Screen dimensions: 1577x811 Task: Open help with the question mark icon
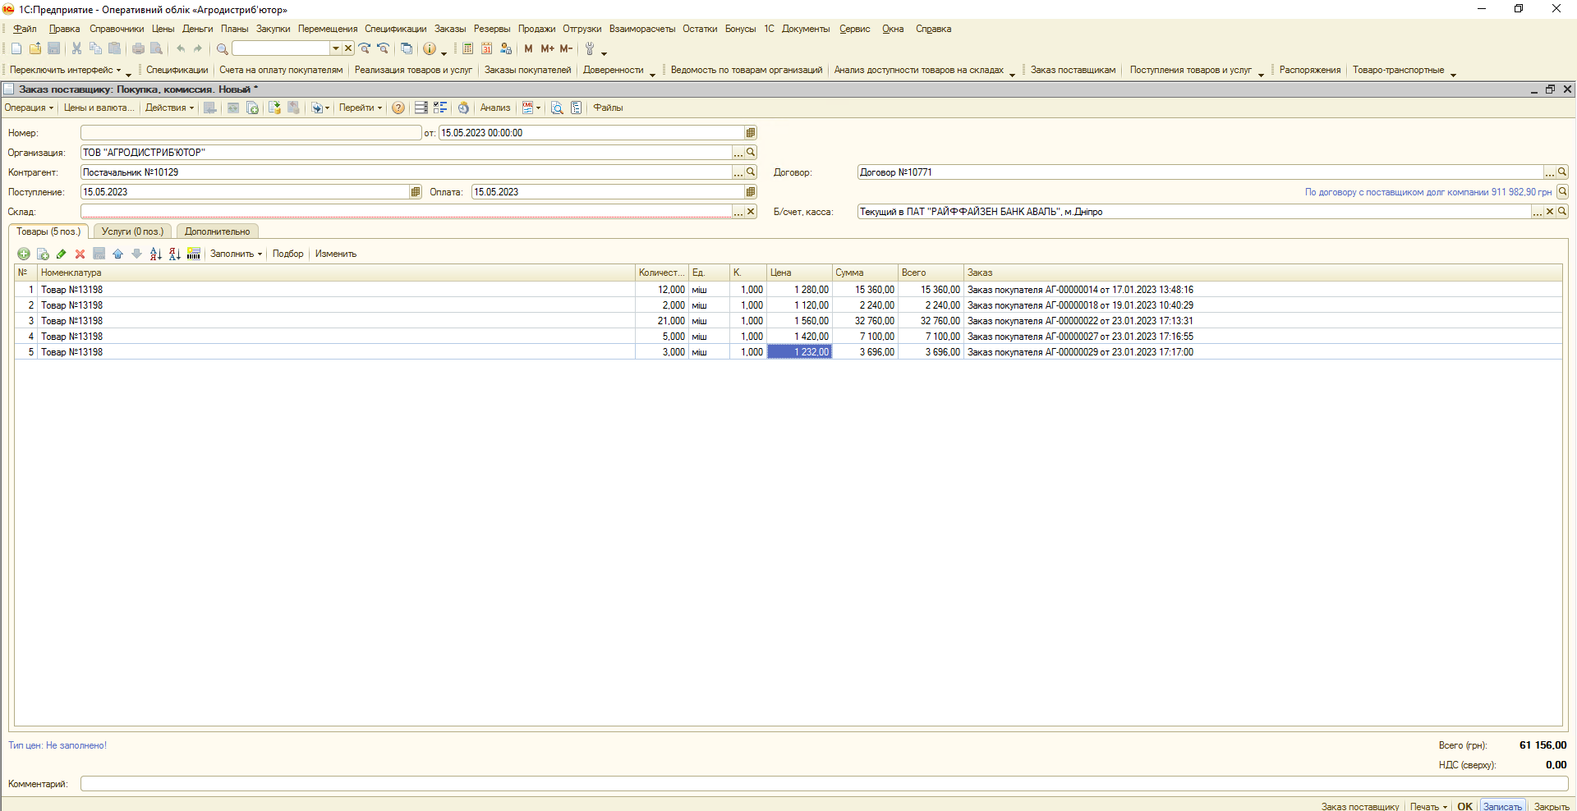click(398, 108)
